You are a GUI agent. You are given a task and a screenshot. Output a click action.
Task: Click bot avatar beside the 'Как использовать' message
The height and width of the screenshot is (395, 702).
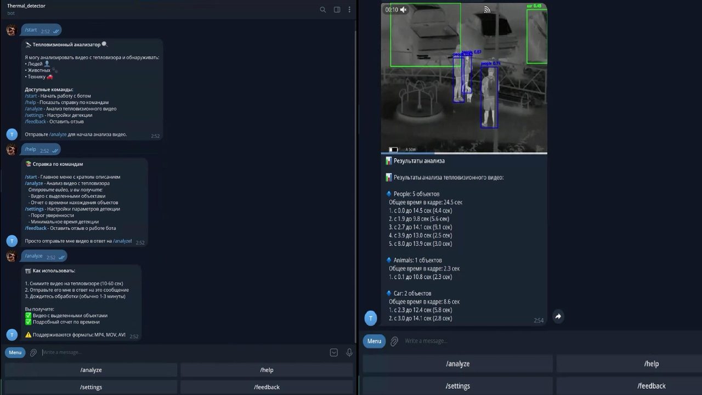click(12, 335)
